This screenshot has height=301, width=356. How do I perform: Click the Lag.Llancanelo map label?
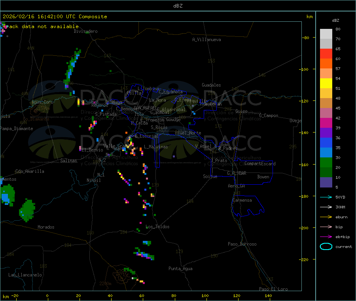(x=25, y=275)
